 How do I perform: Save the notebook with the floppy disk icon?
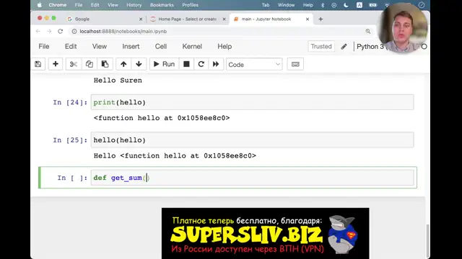[38, 64]
